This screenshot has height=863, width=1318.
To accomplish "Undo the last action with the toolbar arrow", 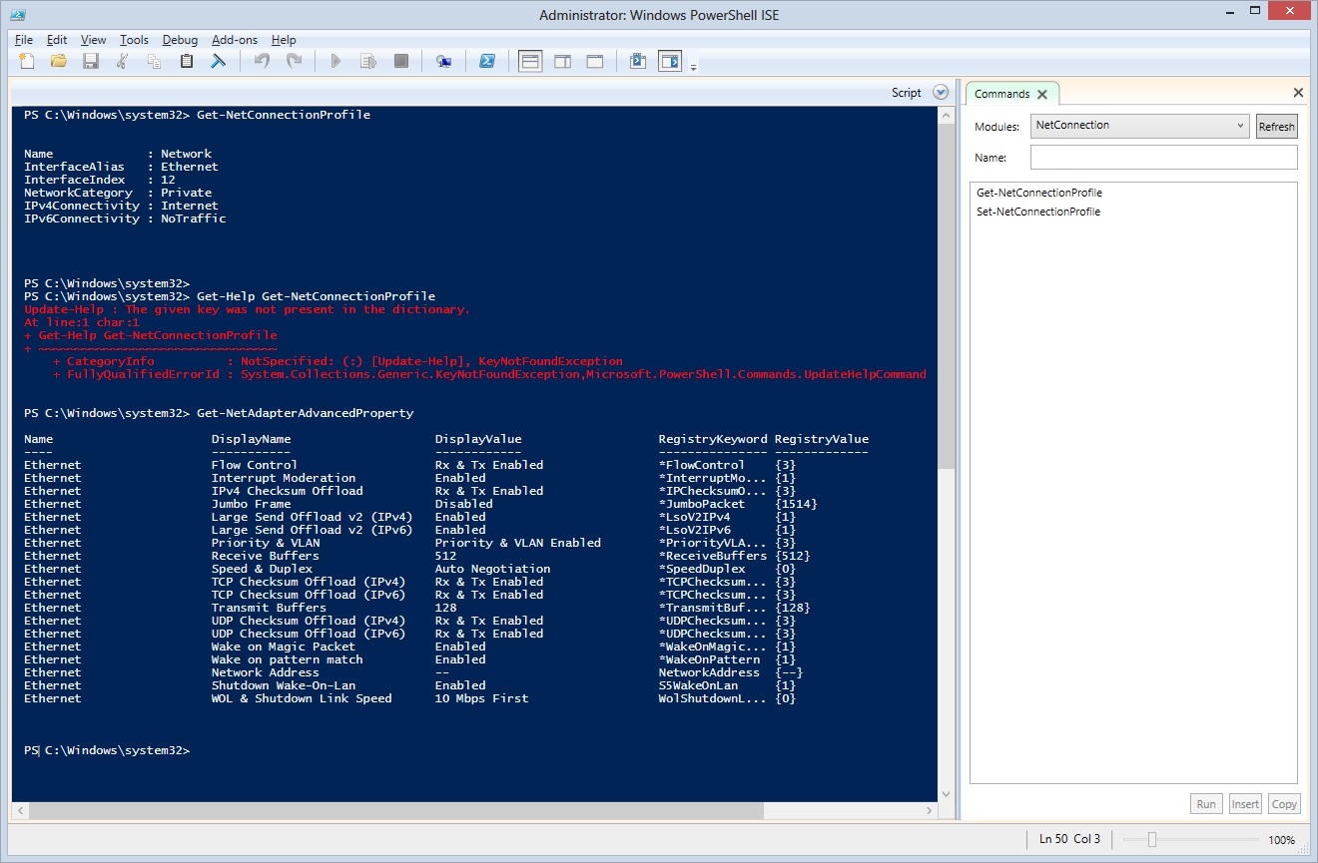I will 262,62.
